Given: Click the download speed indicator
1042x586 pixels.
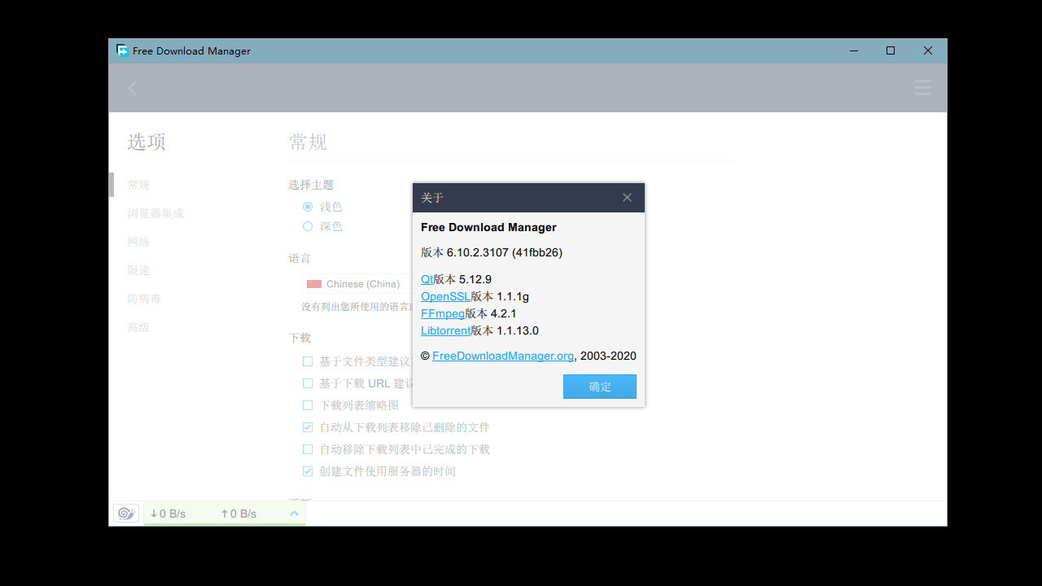Looking at the screenshot, I should pyautogui.click(x=169, y=514).
